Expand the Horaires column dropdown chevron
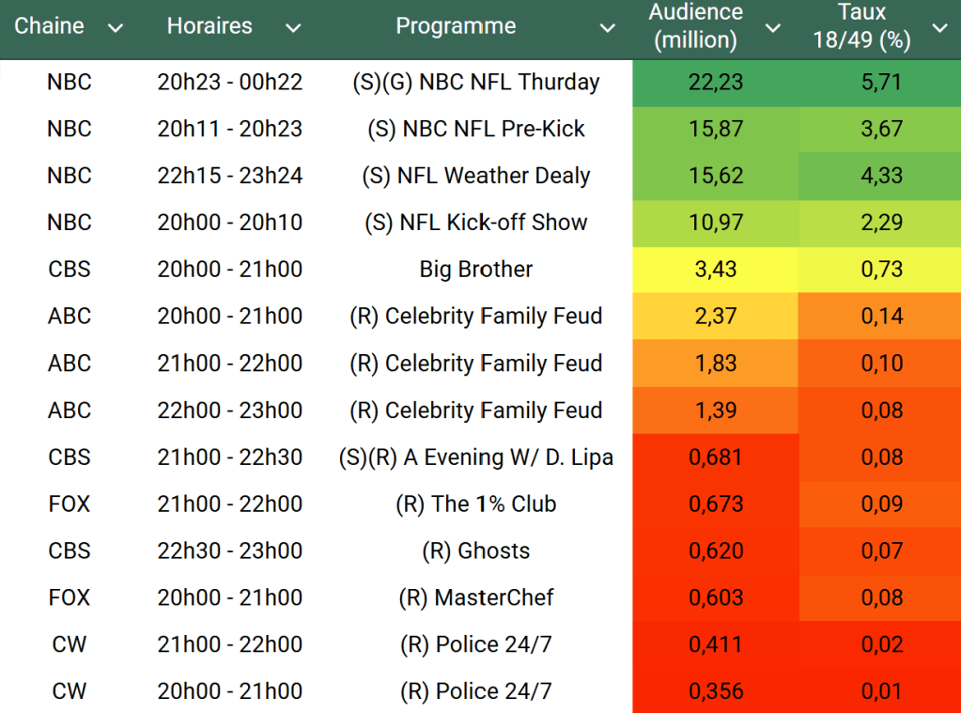This screenshot has height=713, width=961. click(x=293, y=28)
